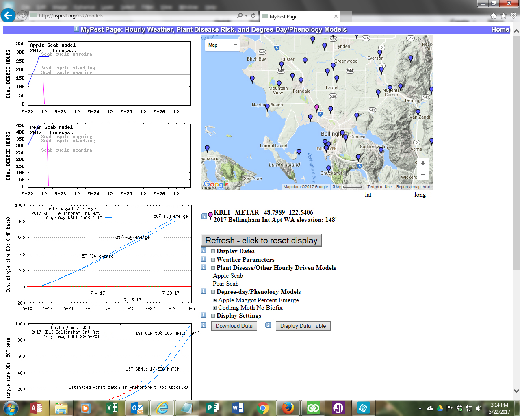This screenshot has height=416, width=520.
Task: Go back with the browser Back arrow
Action: [8, 15]
